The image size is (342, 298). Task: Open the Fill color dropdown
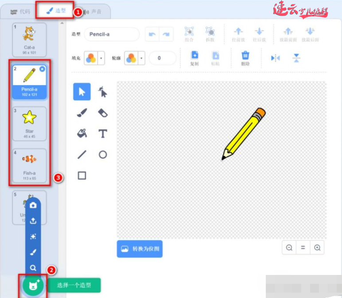click(94, 58)
